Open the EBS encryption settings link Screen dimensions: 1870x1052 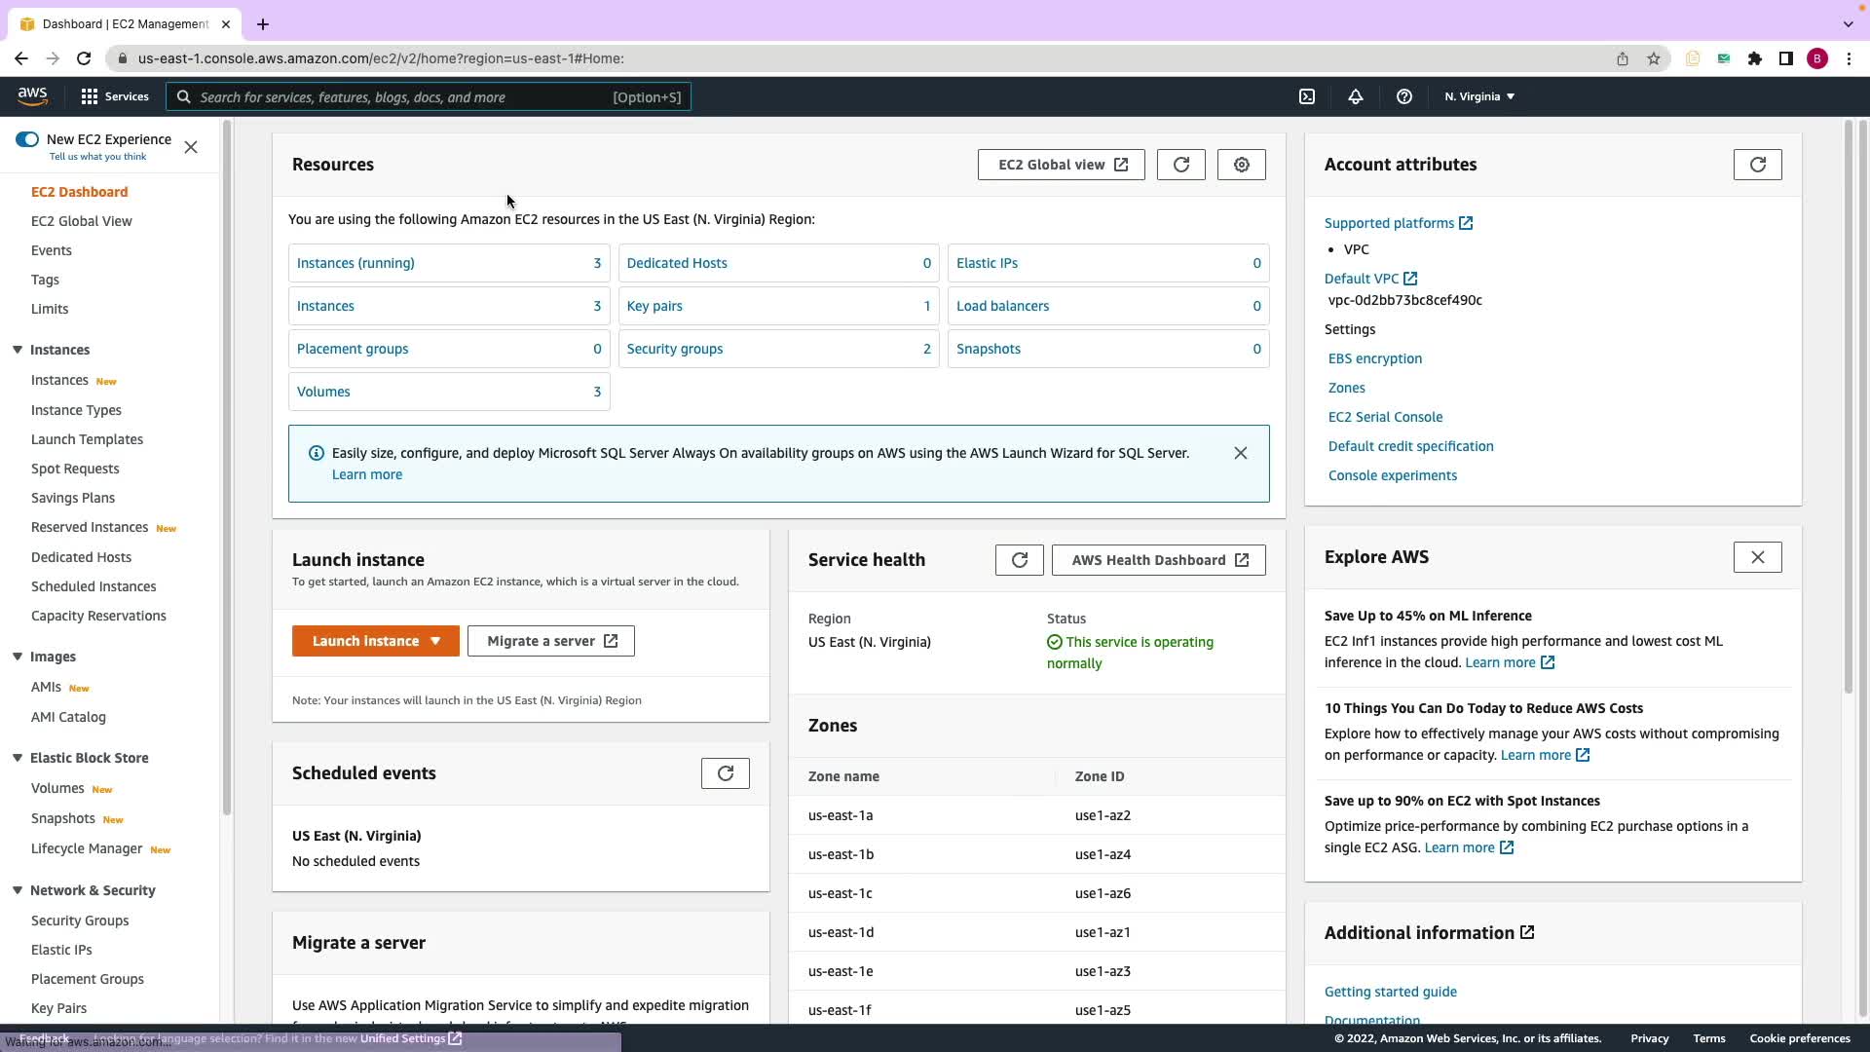pos(1374,358)
